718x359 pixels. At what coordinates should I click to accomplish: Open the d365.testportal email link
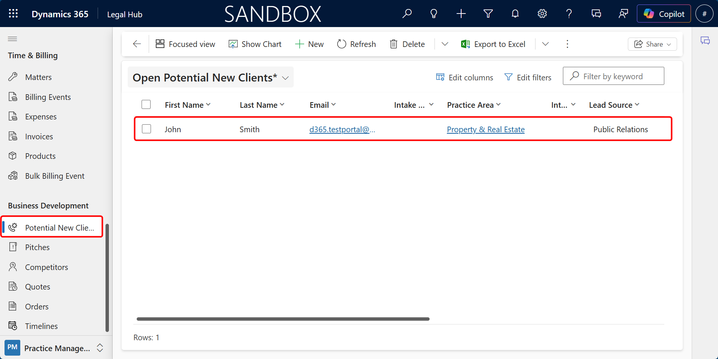[342, 129]
